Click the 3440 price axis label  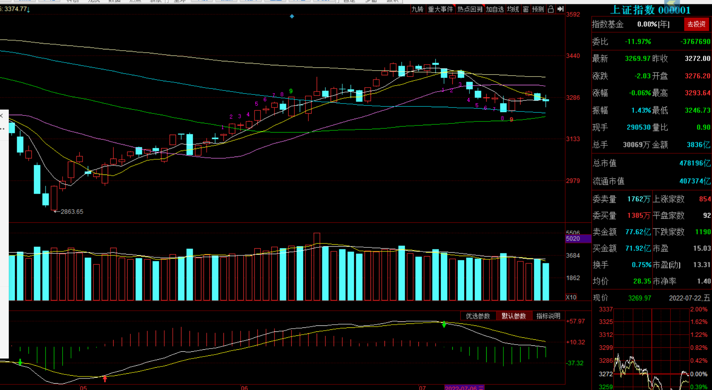(573, 56)
